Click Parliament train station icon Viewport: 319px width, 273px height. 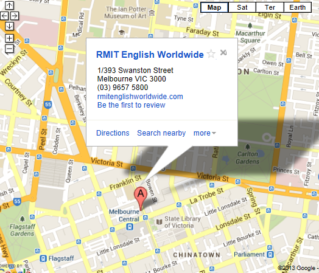point(270,254)
